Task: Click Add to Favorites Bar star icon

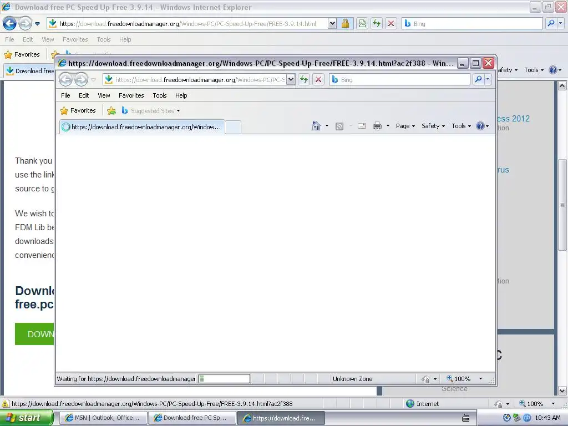Action: click(111, 110)
